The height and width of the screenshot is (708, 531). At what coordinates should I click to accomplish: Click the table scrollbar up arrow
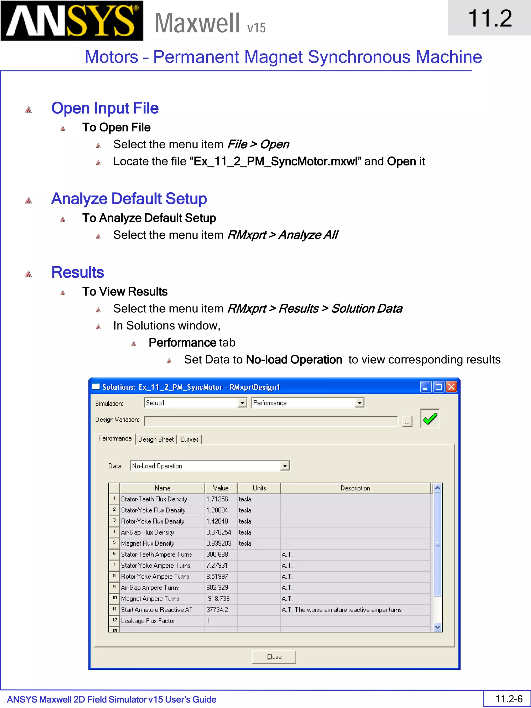(438, 488)
